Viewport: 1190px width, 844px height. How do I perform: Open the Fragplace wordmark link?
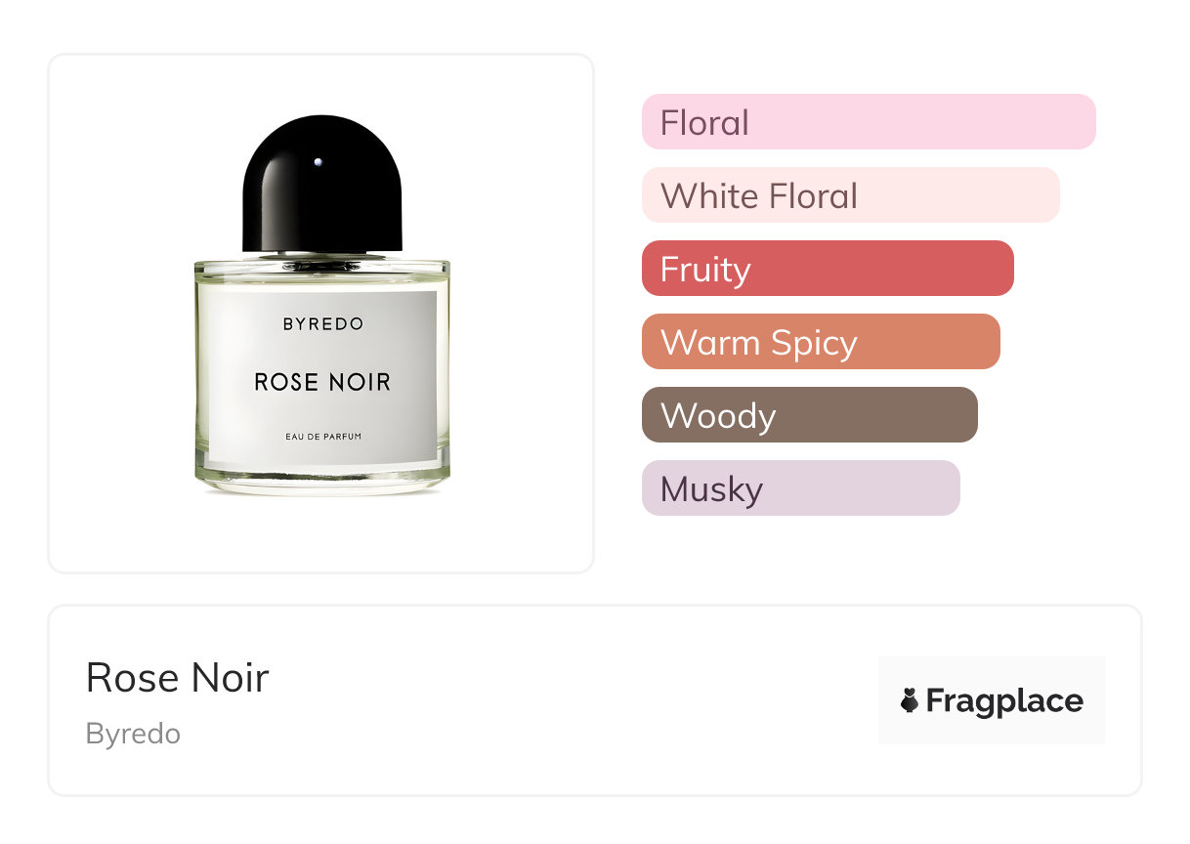click(1004, 700)
